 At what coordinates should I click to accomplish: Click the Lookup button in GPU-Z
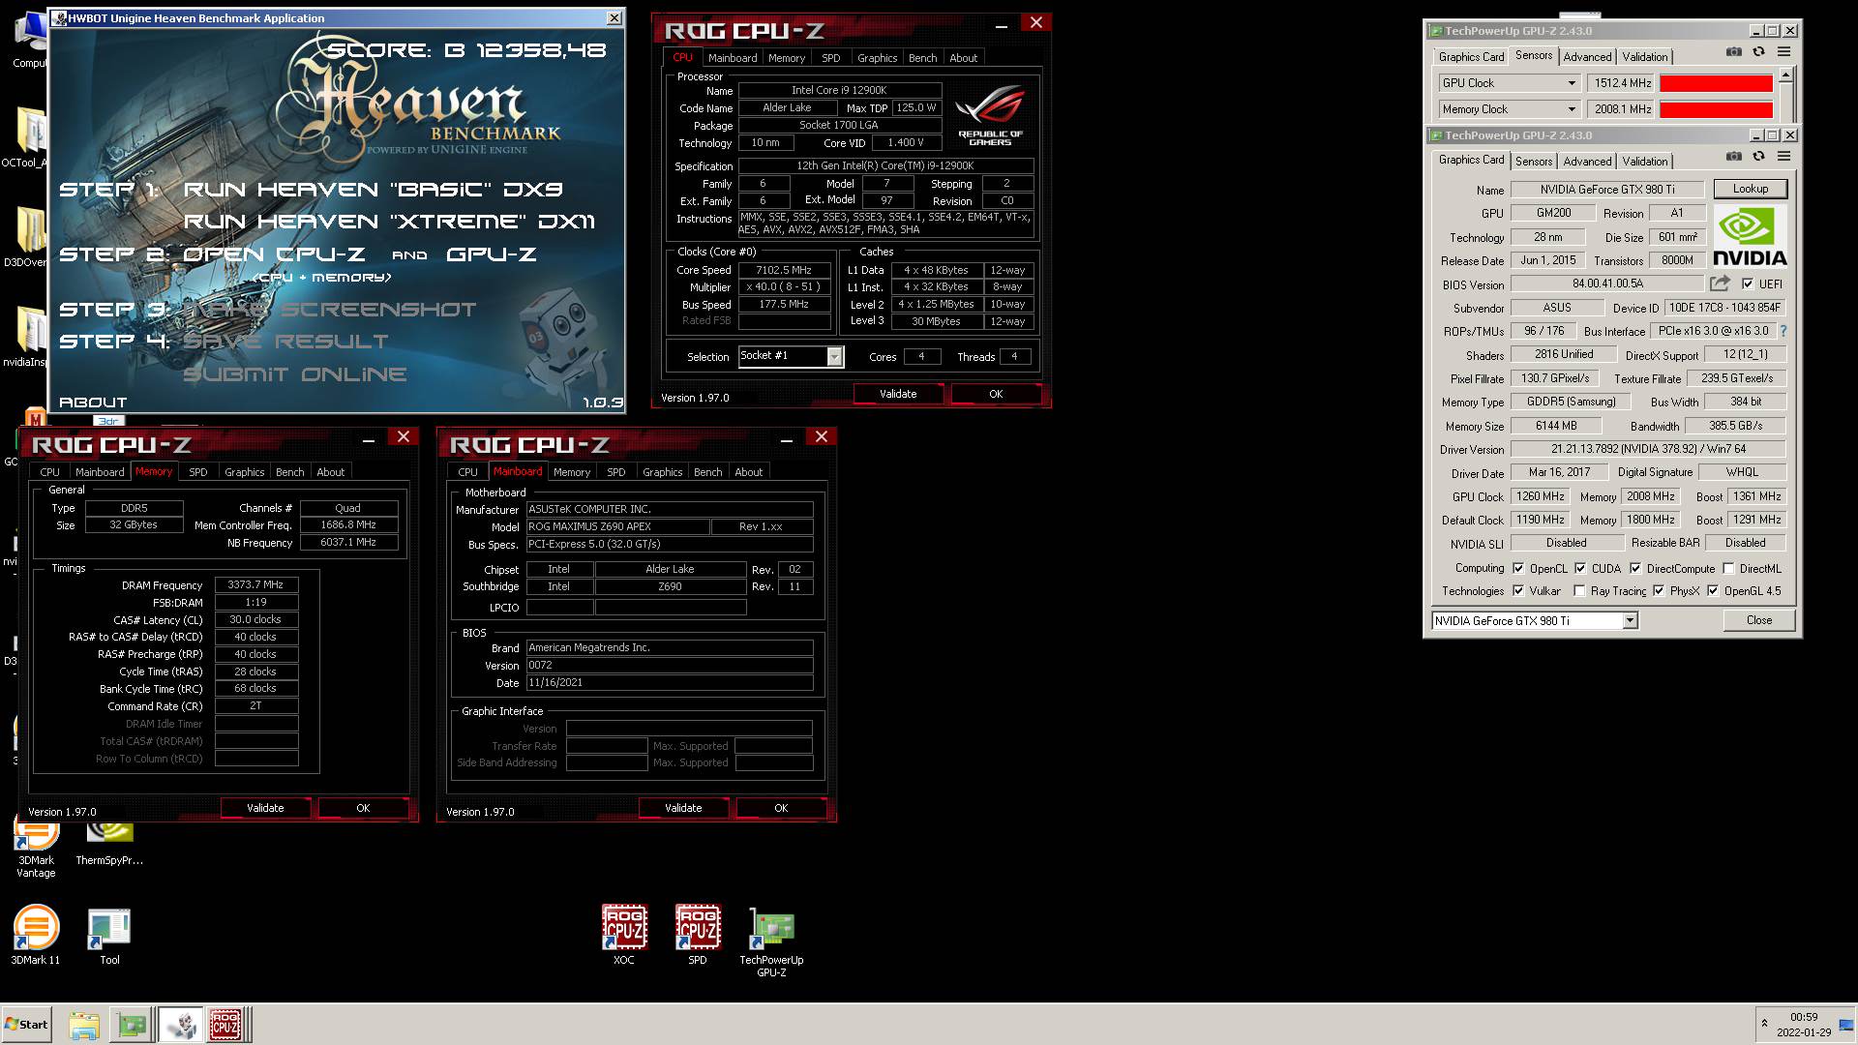click(1751, 189)
